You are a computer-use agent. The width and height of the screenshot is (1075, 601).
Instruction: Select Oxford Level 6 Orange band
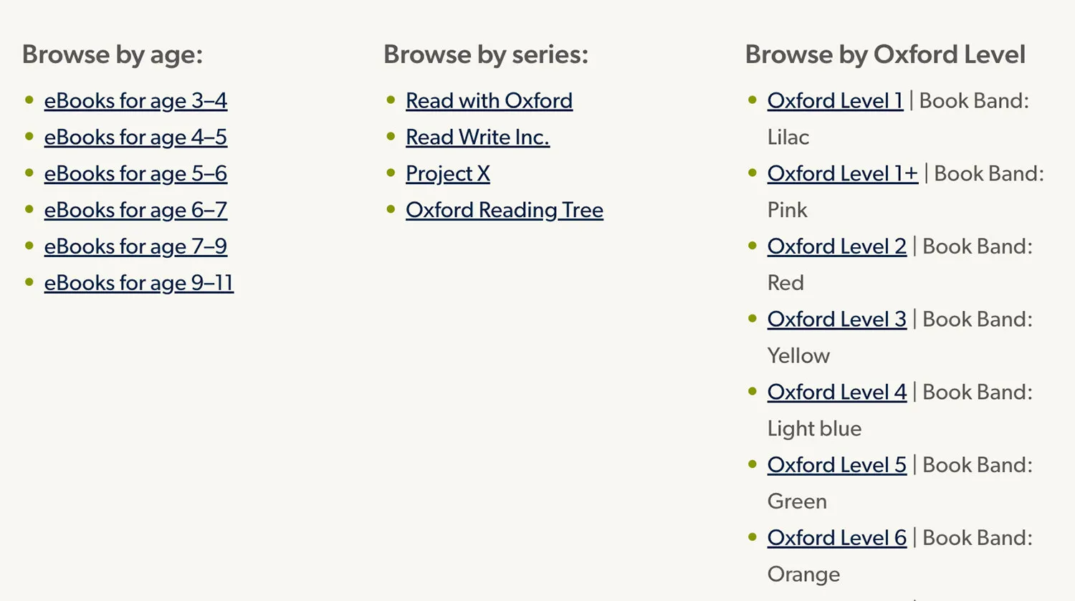(836, 538)
